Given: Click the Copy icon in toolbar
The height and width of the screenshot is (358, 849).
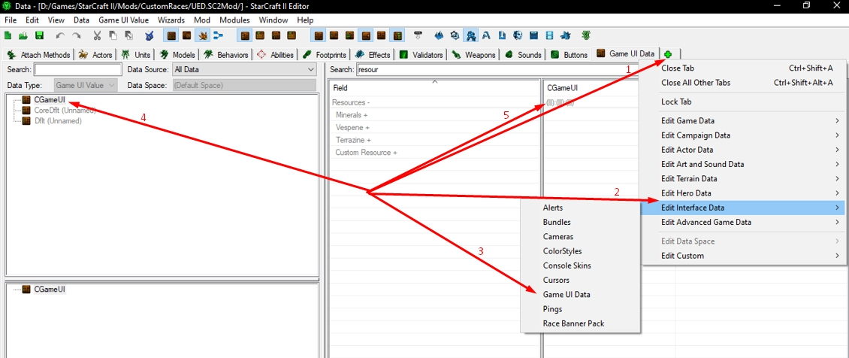Looking at the screenshot, I should [113, 36].
